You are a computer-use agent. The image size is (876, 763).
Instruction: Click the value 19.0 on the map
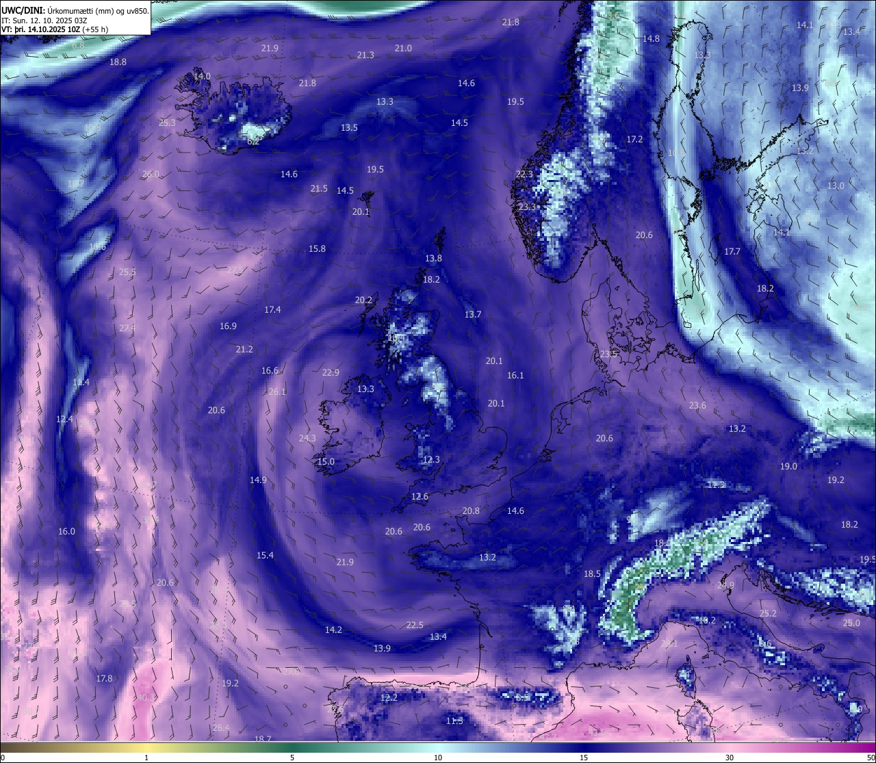coord(788,466)
